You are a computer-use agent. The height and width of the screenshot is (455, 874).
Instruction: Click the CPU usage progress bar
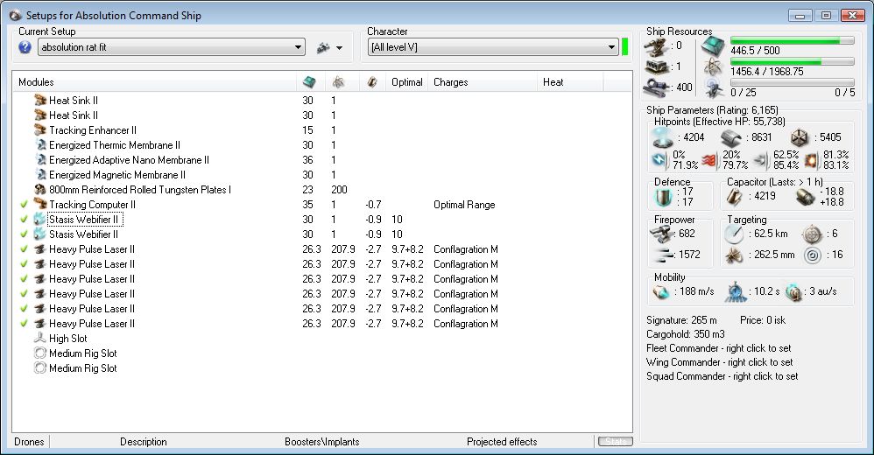792,40
